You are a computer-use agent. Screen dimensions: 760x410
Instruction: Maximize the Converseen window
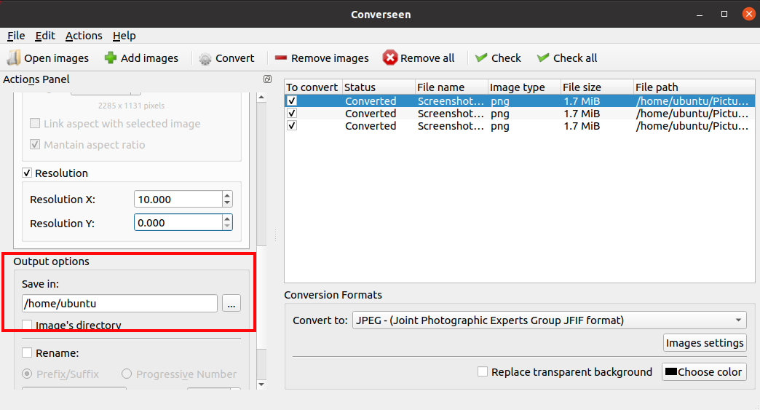[x=724, y=14]
